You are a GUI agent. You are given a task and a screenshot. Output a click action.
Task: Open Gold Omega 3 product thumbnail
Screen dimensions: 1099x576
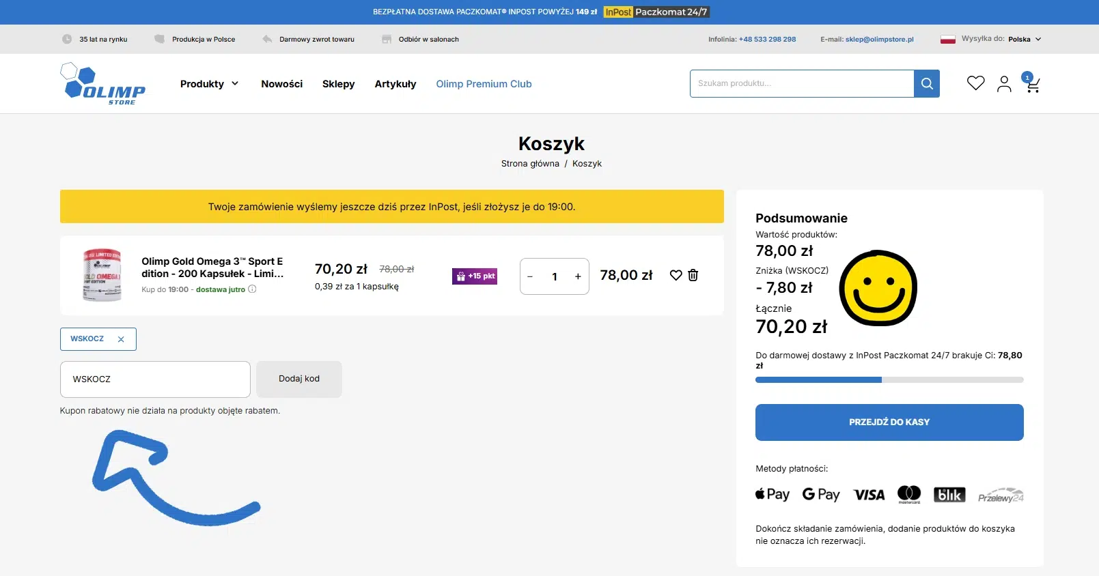click(102, 275)
